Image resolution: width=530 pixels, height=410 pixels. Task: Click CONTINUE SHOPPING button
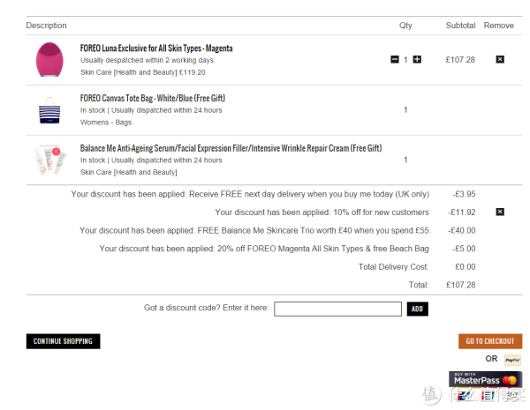(64, 341)
